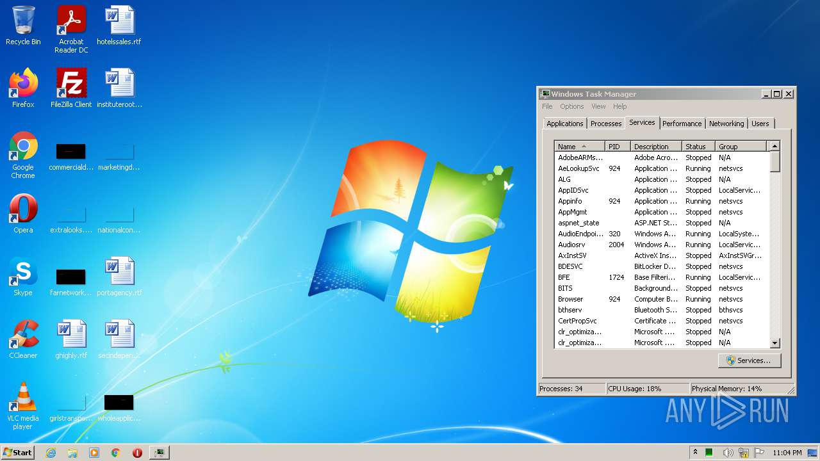Sort services by Group column header

741,147
